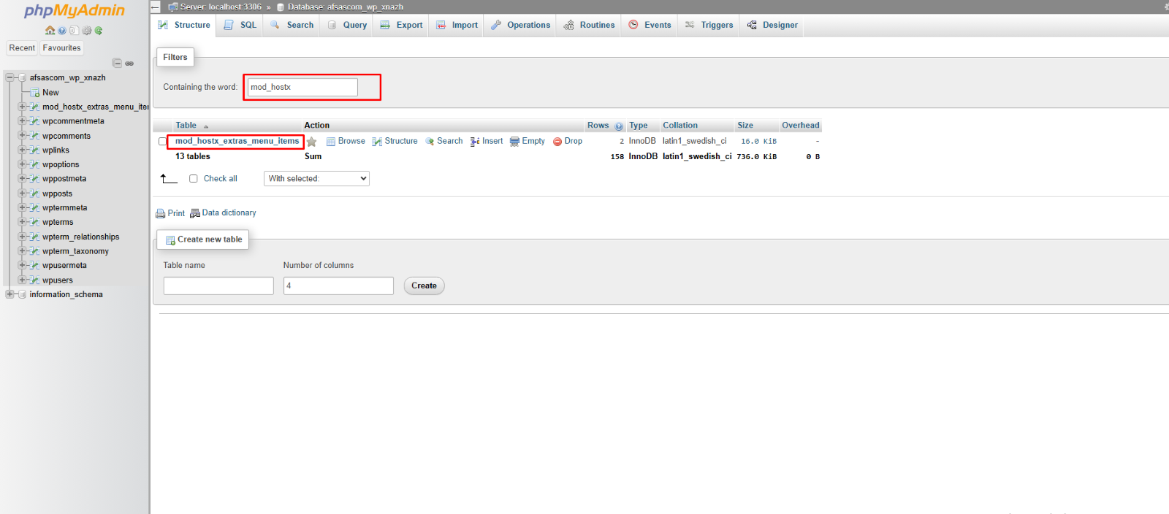Expand the wpoptions table tree node
The width and height of the screenshot is (1169, 514).
click(22, 164)
